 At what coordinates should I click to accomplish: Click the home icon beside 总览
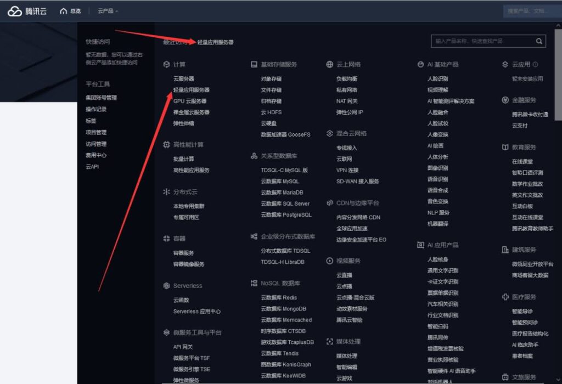click(x=64, y=11)
